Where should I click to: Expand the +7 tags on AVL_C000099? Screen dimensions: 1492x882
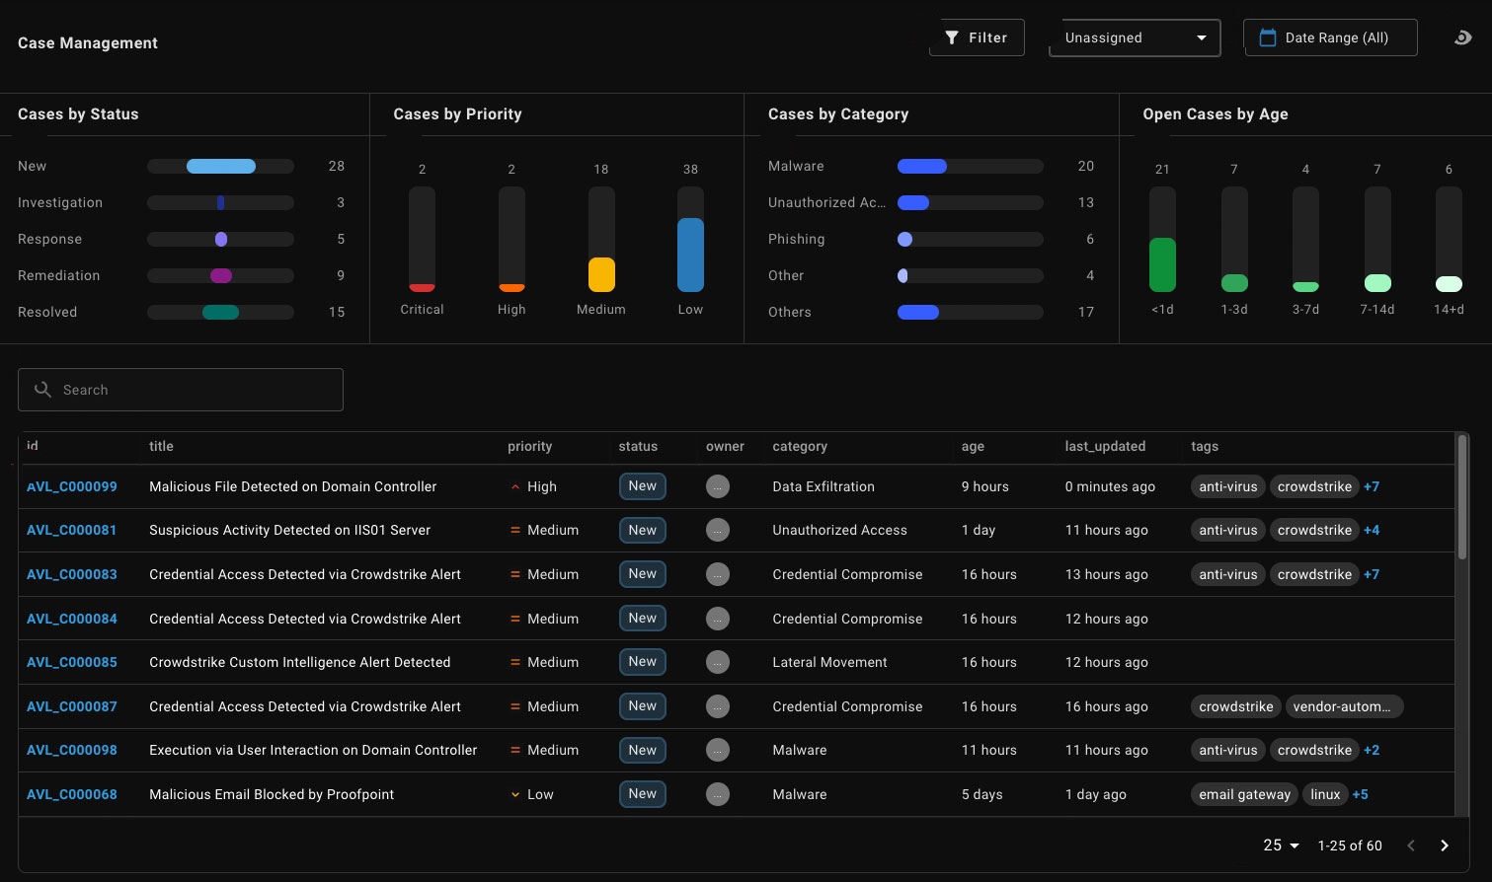coord(1372,486)
